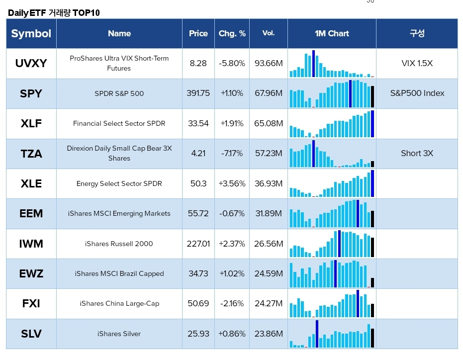Select the FXI symbol cell

[31, 304]
